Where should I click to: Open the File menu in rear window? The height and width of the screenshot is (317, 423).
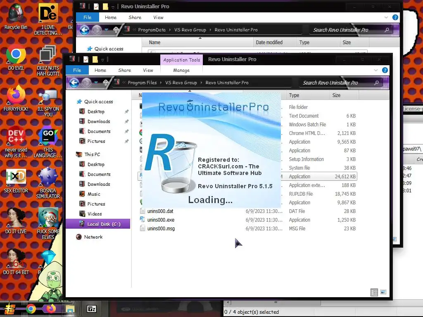[88, 17]
